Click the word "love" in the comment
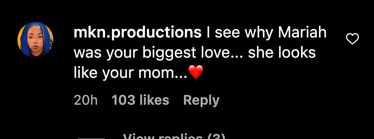The width and height of the screenshot is (374, 139). 216,53
